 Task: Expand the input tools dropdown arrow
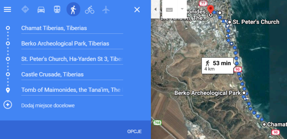pos(182,9)
